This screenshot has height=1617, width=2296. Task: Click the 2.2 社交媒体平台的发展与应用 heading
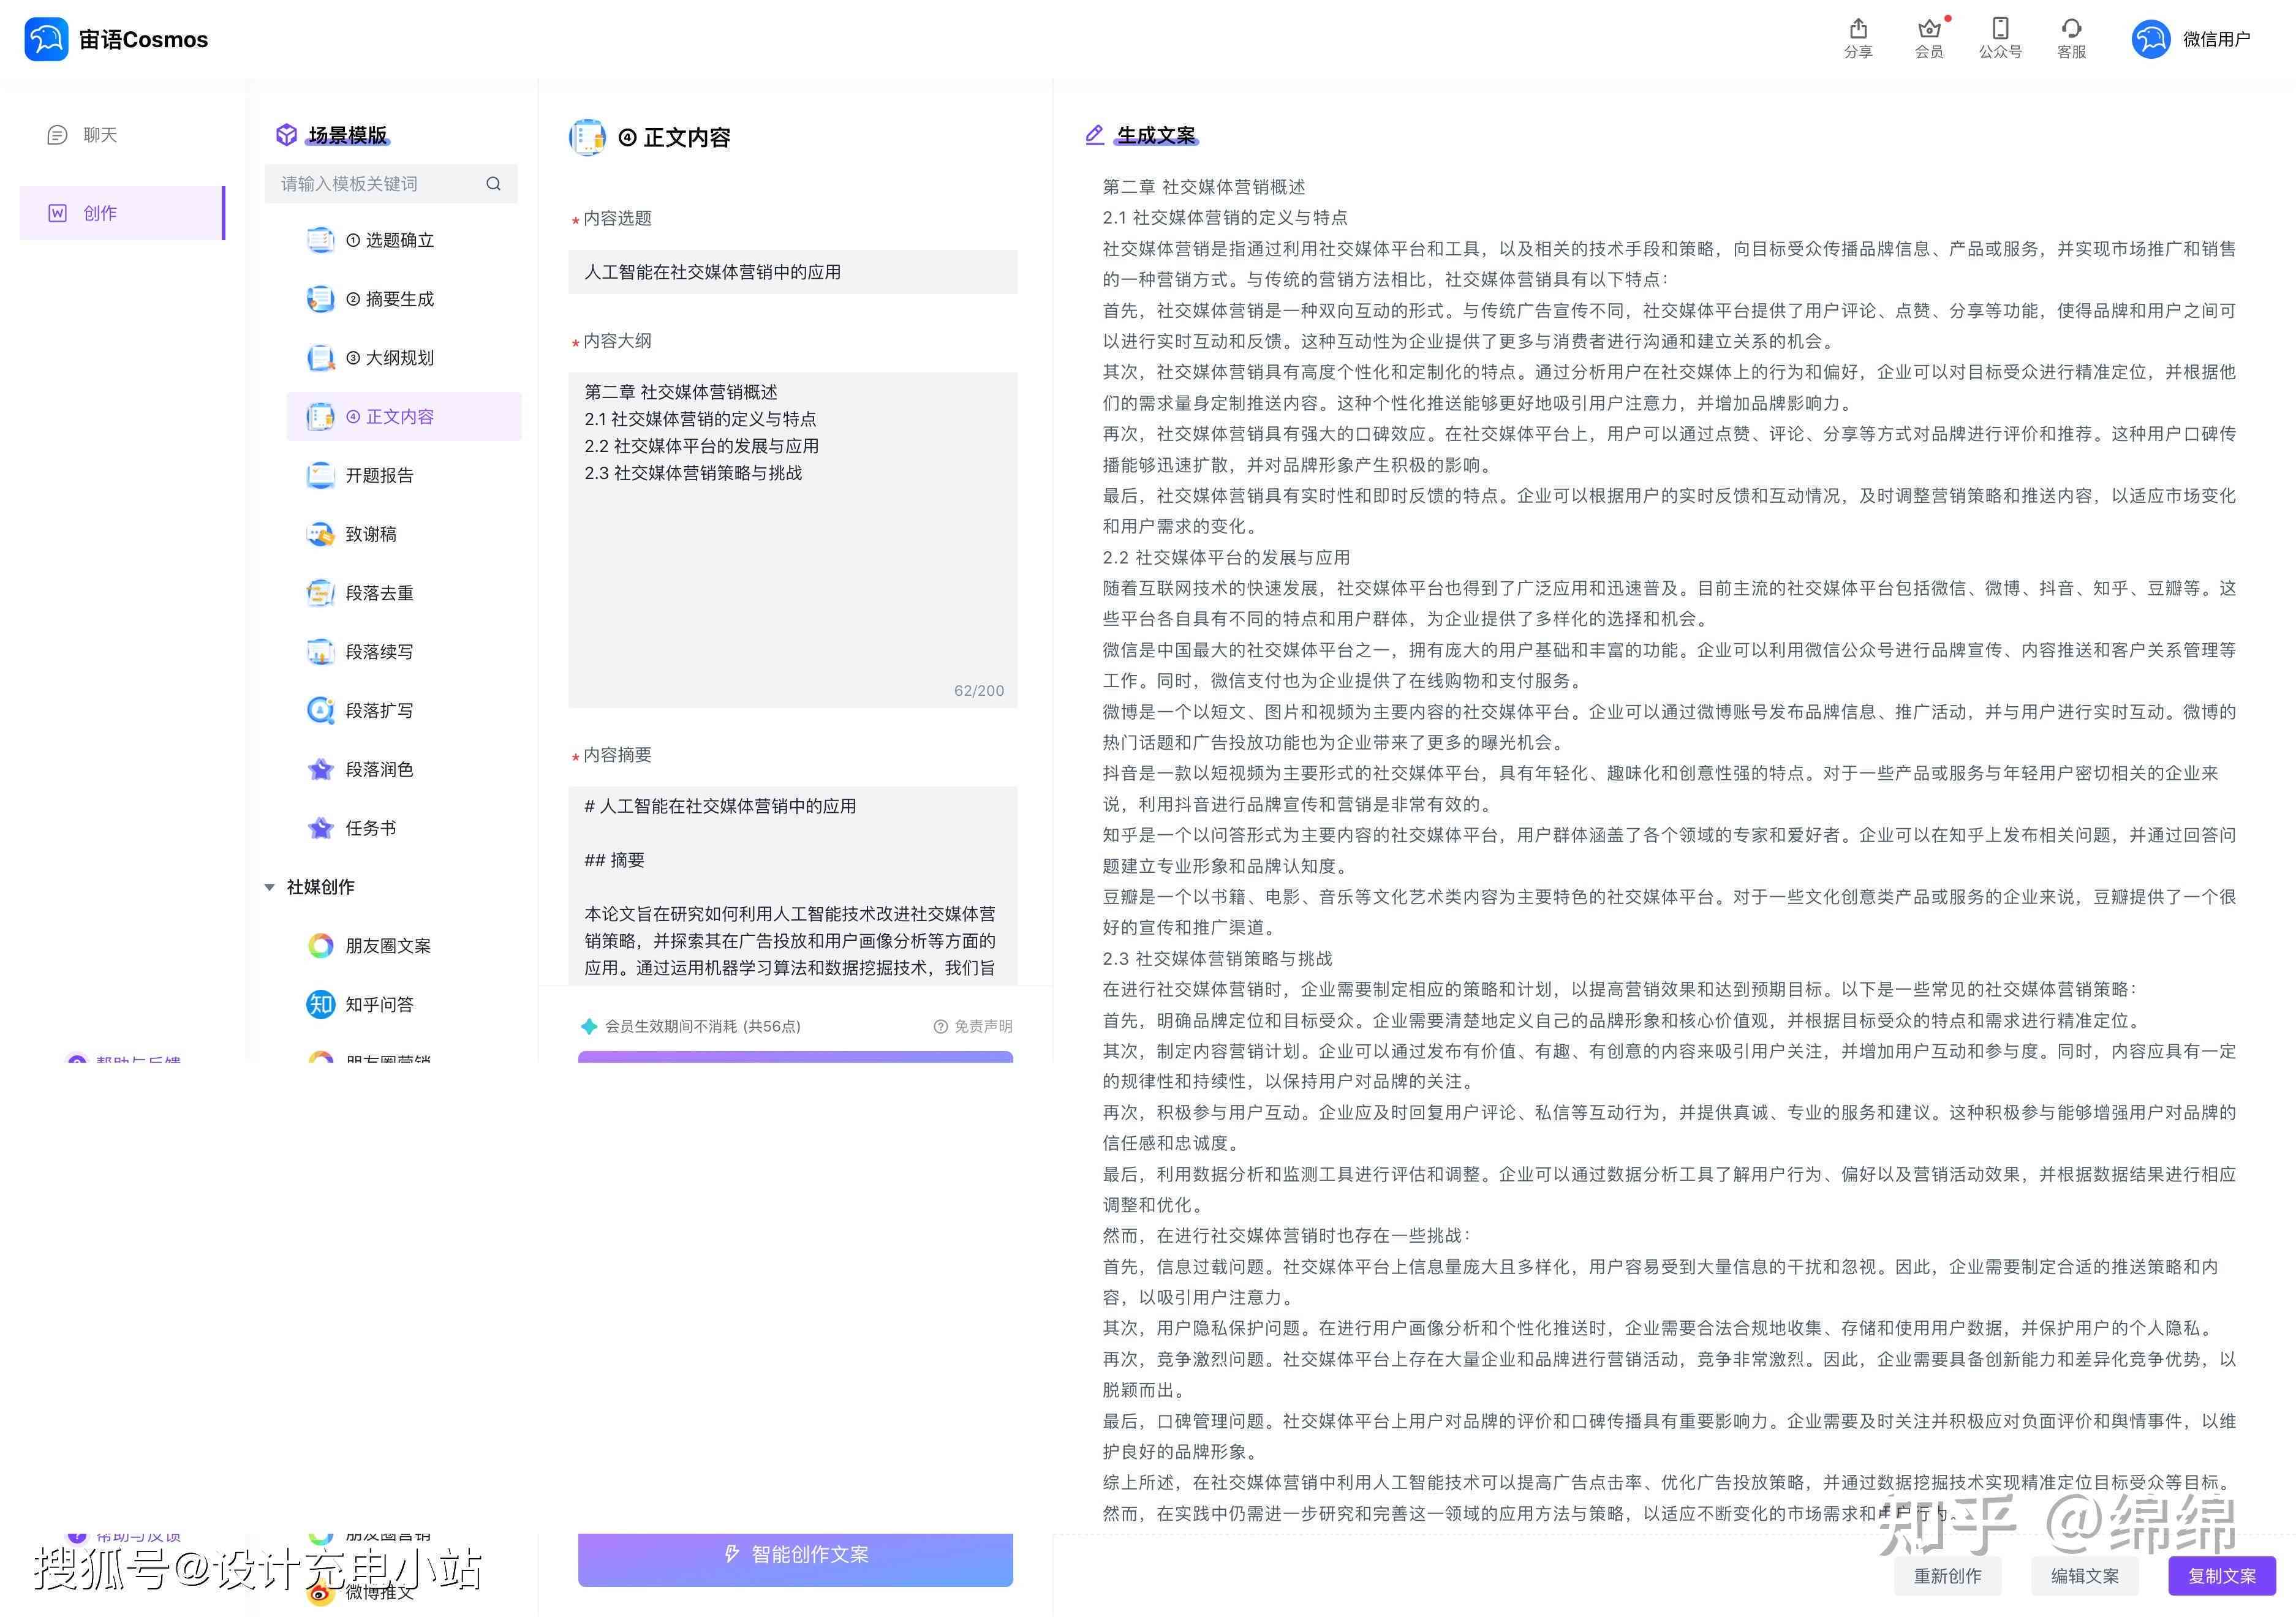tap(1226, 557)
